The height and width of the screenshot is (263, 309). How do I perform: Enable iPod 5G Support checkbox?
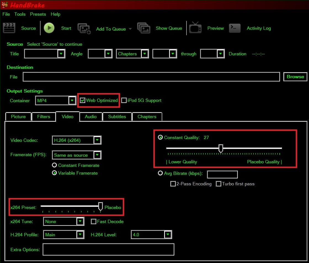click(x=124, y=100)
